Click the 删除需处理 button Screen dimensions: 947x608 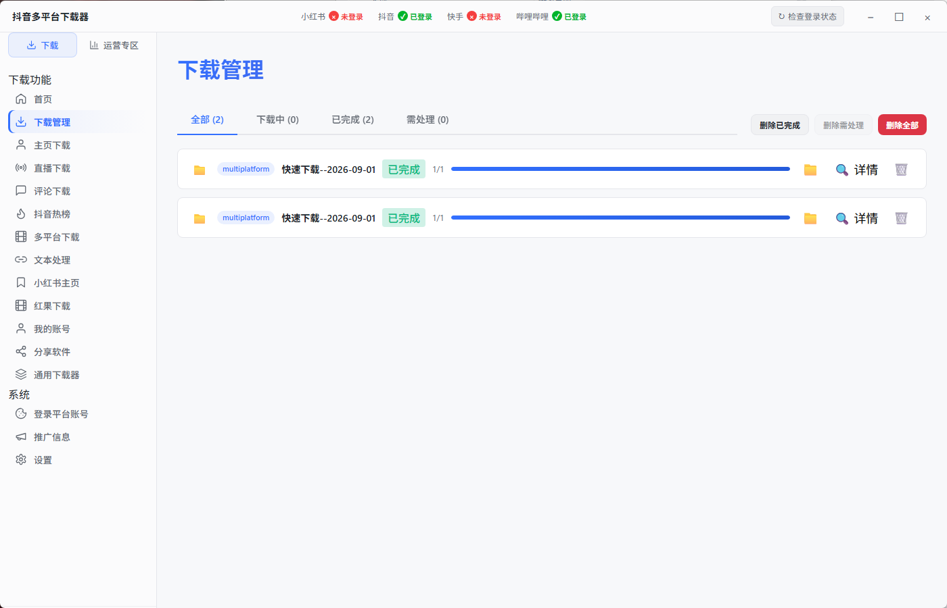point(844,125)
